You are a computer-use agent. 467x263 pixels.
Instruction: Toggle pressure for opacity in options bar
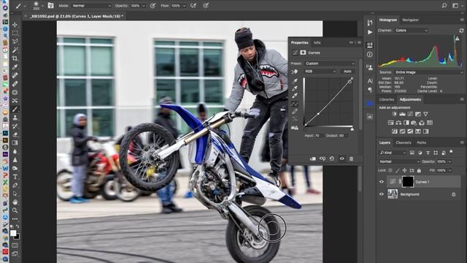click(153, 5)
